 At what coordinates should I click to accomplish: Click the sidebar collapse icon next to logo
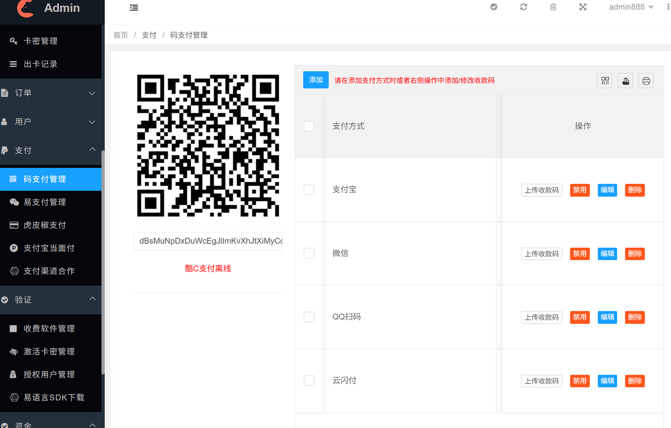coord(134,7)
